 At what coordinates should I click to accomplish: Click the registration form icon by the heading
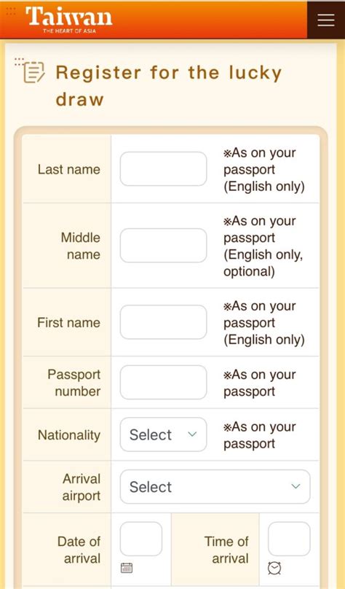[x=33, y=72]
